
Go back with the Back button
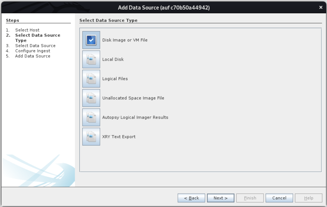click(x=191, y=198)
